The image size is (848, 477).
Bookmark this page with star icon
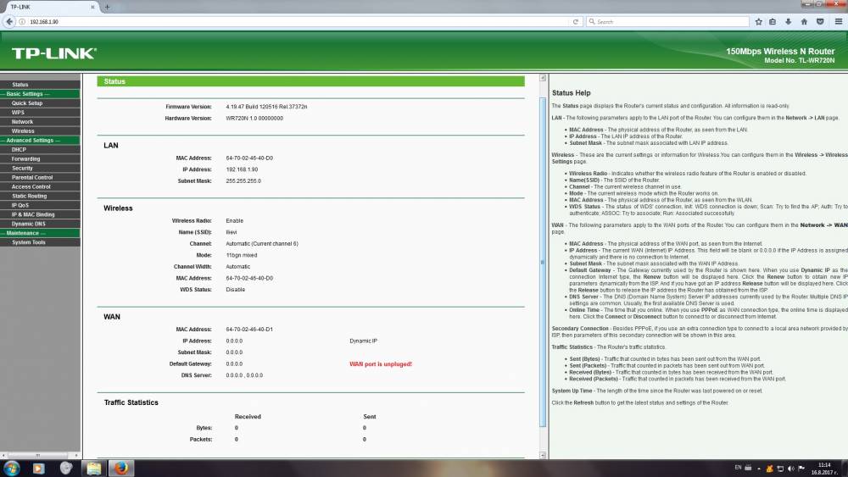coord(758,22)
